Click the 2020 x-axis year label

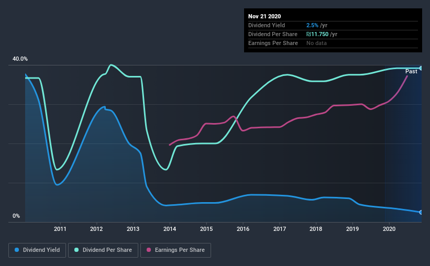coord(389,229)
